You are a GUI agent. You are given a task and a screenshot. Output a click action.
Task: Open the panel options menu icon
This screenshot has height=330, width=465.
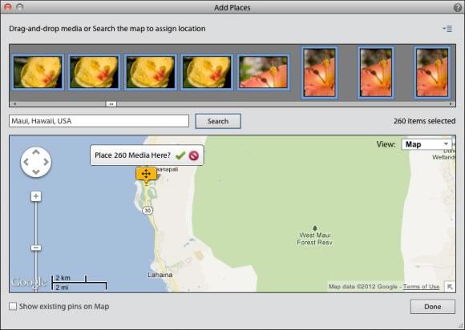[x=447, y=29]
